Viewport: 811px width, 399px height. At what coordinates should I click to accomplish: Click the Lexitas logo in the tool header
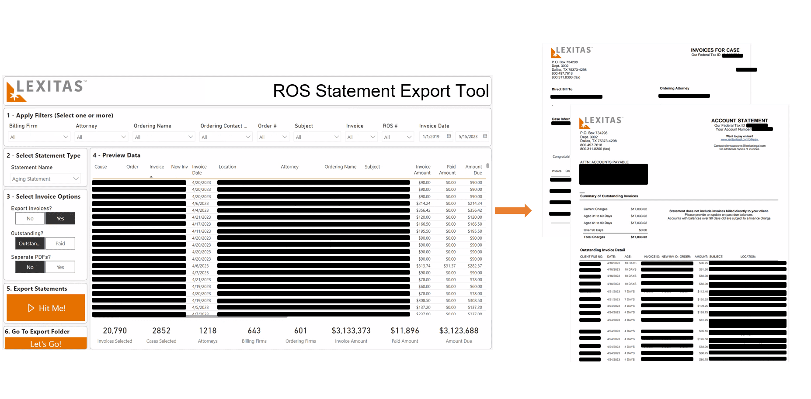click(x=45, y=89)
